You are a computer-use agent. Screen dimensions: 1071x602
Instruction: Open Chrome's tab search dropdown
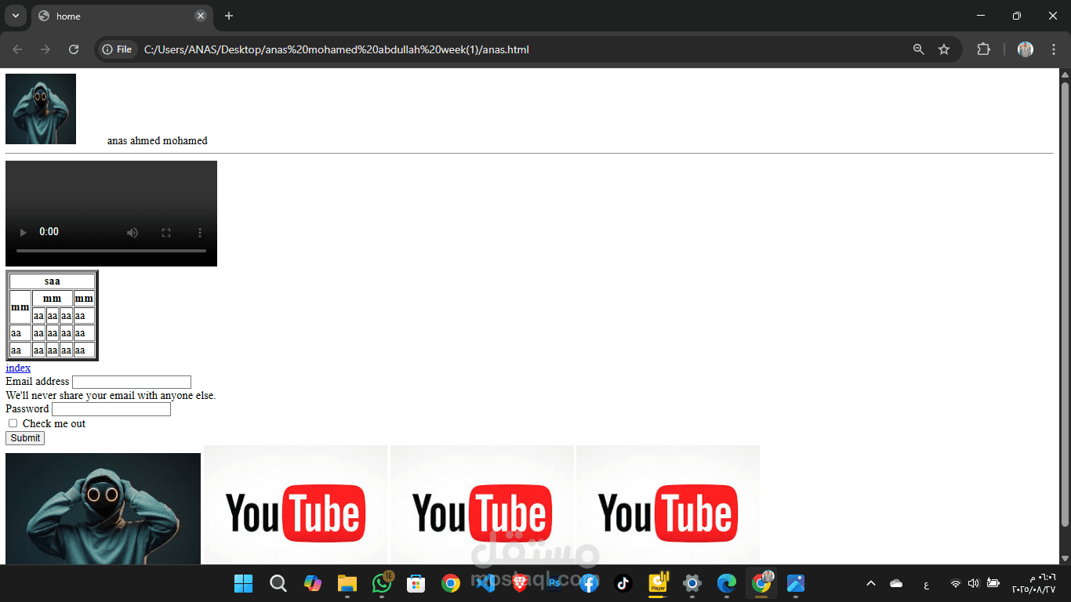coord(15,16)
